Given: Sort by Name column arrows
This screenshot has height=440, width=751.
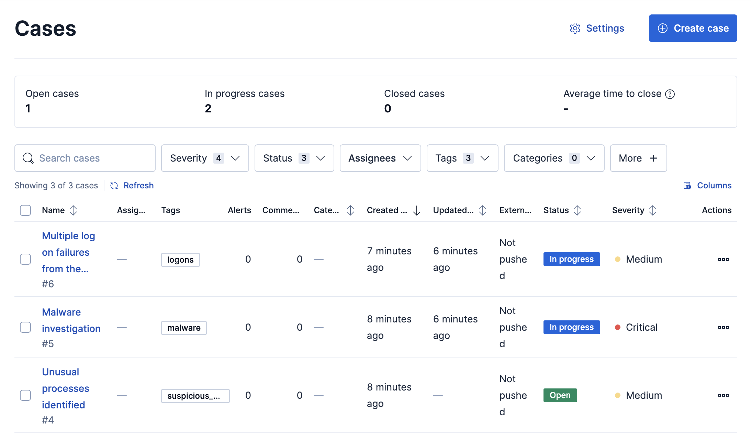Looking at the screenshot, I should [73, 210].
